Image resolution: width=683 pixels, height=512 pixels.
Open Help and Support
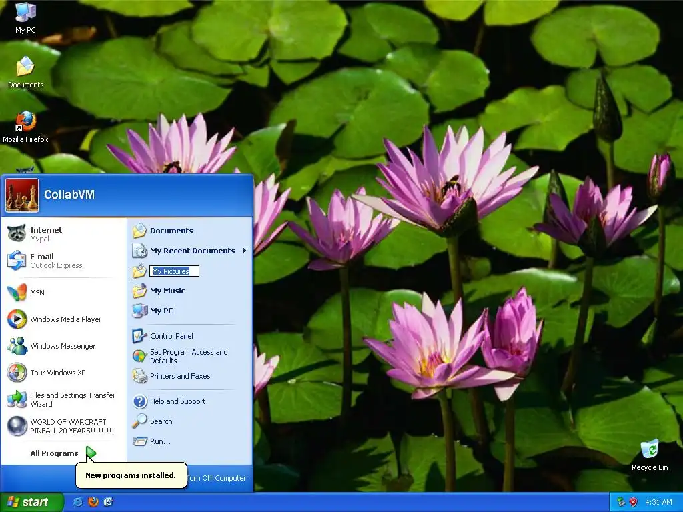(x=190, y=401)
